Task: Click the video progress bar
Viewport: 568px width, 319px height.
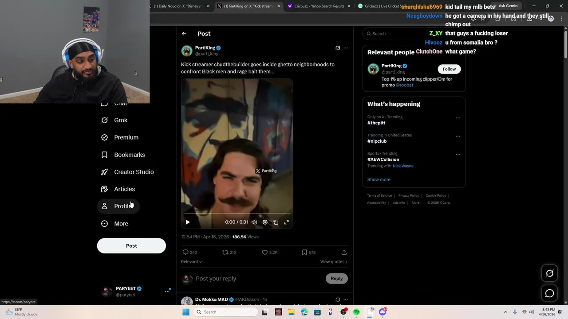Action: pyautogui.click(x=237, y=214)
